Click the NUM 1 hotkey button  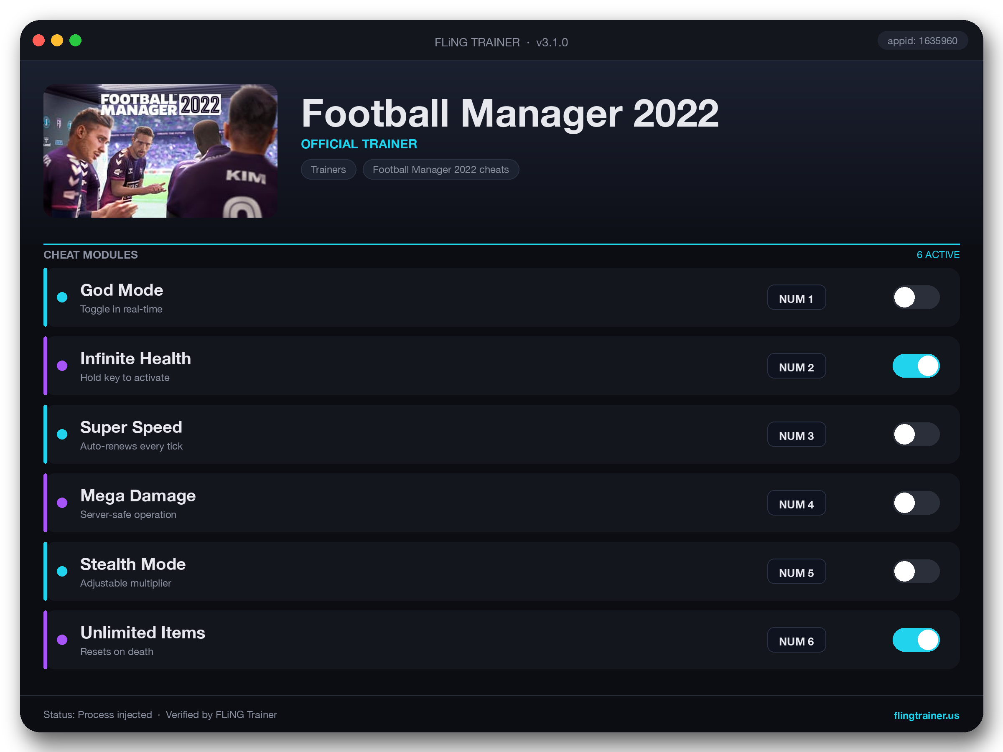[x=796, y=297]
